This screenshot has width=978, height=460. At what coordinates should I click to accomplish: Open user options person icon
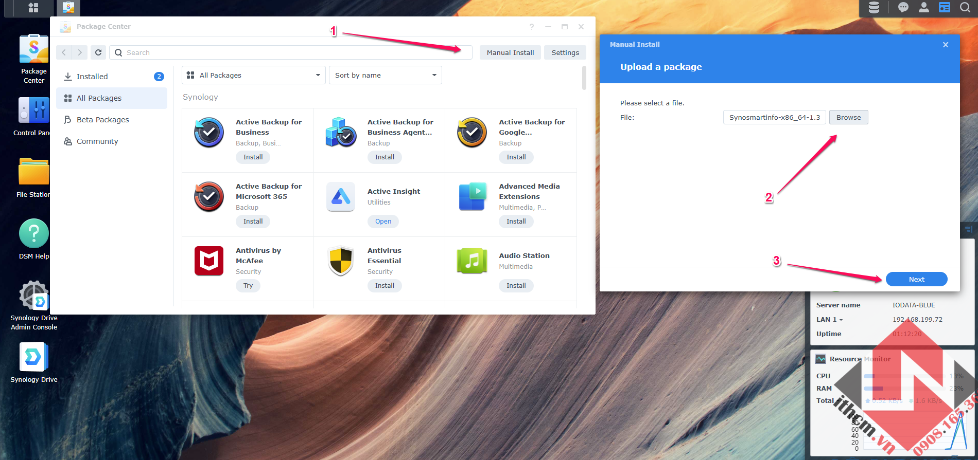[924, 7]
